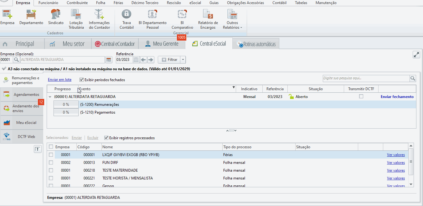
Task: Search company with magnifier icon next to 00001
Action: coord(17,60)
